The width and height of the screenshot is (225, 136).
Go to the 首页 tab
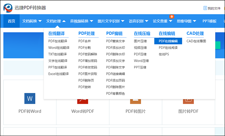coord(12,21)
